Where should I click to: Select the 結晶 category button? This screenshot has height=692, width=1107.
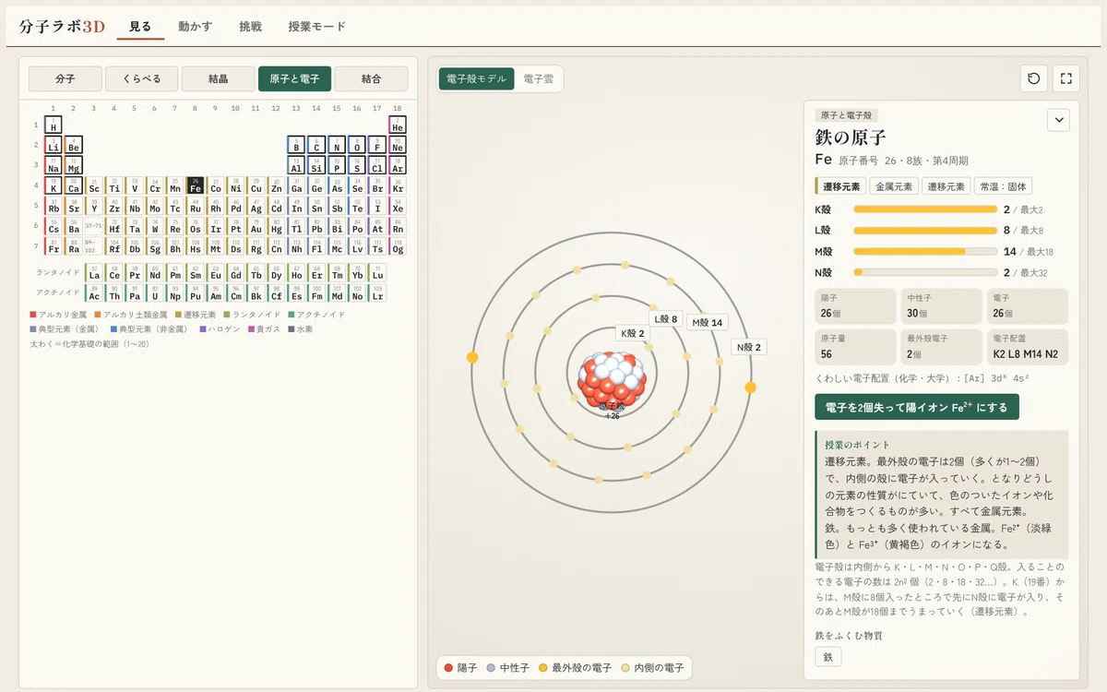(219, 78)
